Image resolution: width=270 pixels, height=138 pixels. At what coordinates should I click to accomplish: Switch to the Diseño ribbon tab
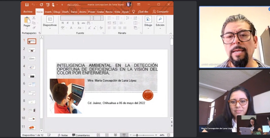tap(66, 12)
